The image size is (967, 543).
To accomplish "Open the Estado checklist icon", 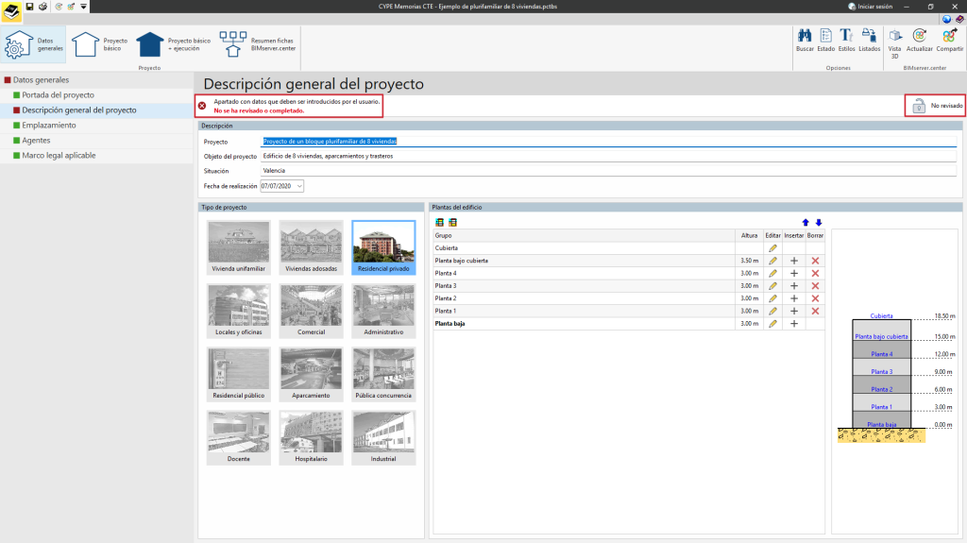I will (x=825, y=40).
